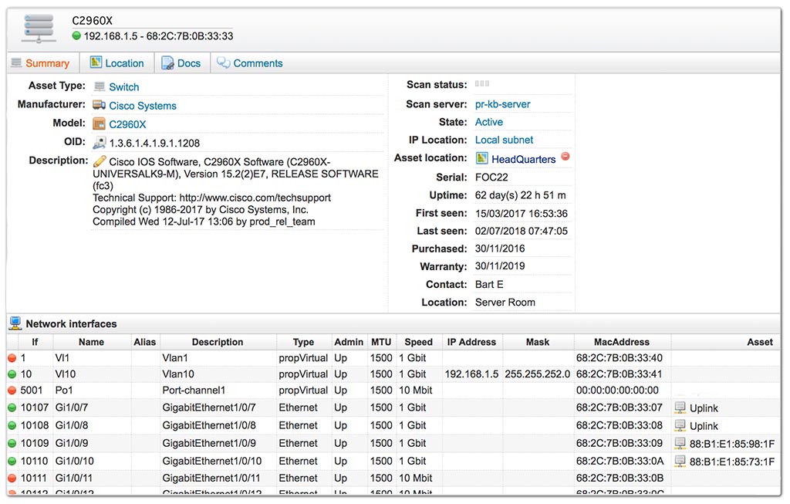This screenshot has width=790, height=504.
Task: Click the green status dot of interface 10
Action: [12, 374]
